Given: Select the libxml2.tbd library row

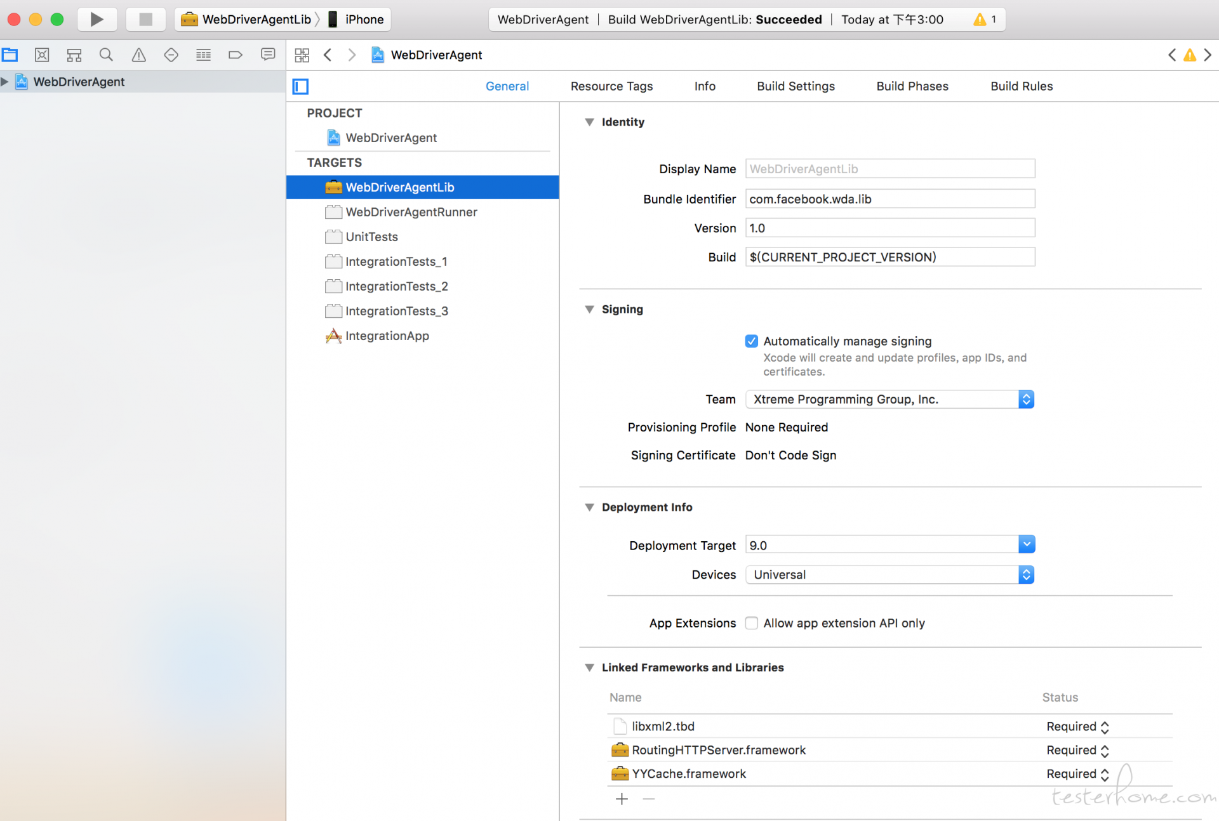Looking at the screenshot, I should 889,726.
